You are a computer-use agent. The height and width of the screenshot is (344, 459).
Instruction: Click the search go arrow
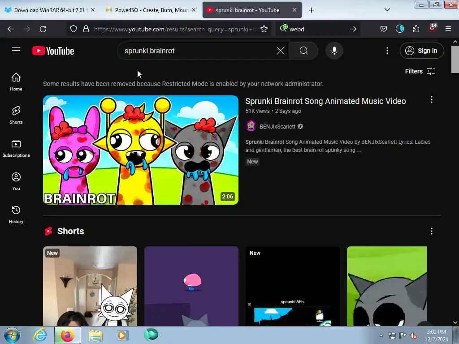coord(353,29)
